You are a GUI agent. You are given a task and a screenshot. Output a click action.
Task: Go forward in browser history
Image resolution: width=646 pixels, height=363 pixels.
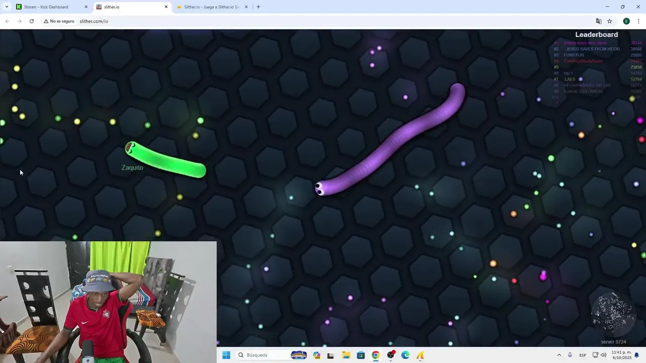19,21
